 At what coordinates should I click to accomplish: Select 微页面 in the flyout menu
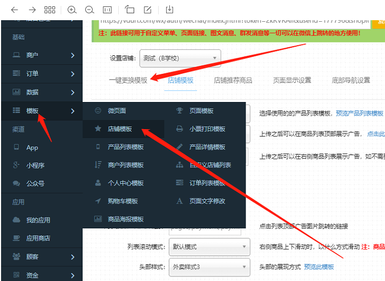[117, 110]
